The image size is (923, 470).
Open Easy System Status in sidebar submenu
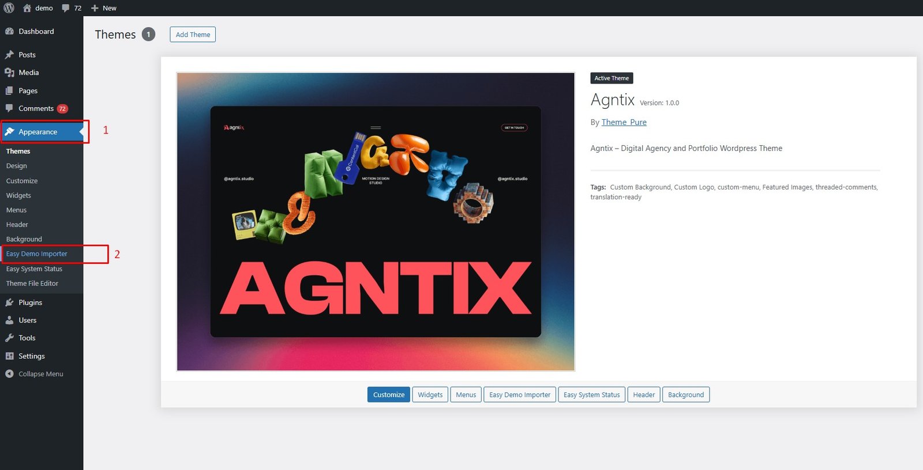pos(34,269)
